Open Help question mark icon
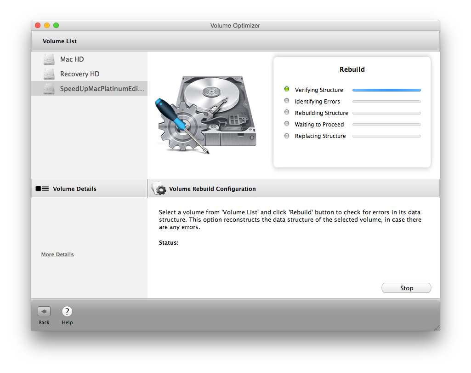The image size is (471, 373). point(67,311)
